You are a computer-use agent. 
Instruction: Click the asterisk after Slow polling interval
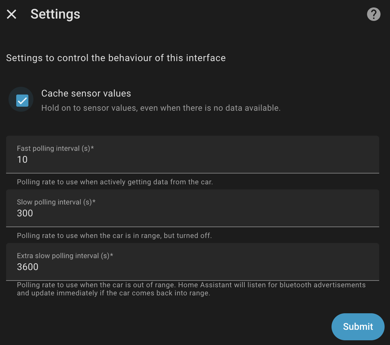[x=94, y=201]
